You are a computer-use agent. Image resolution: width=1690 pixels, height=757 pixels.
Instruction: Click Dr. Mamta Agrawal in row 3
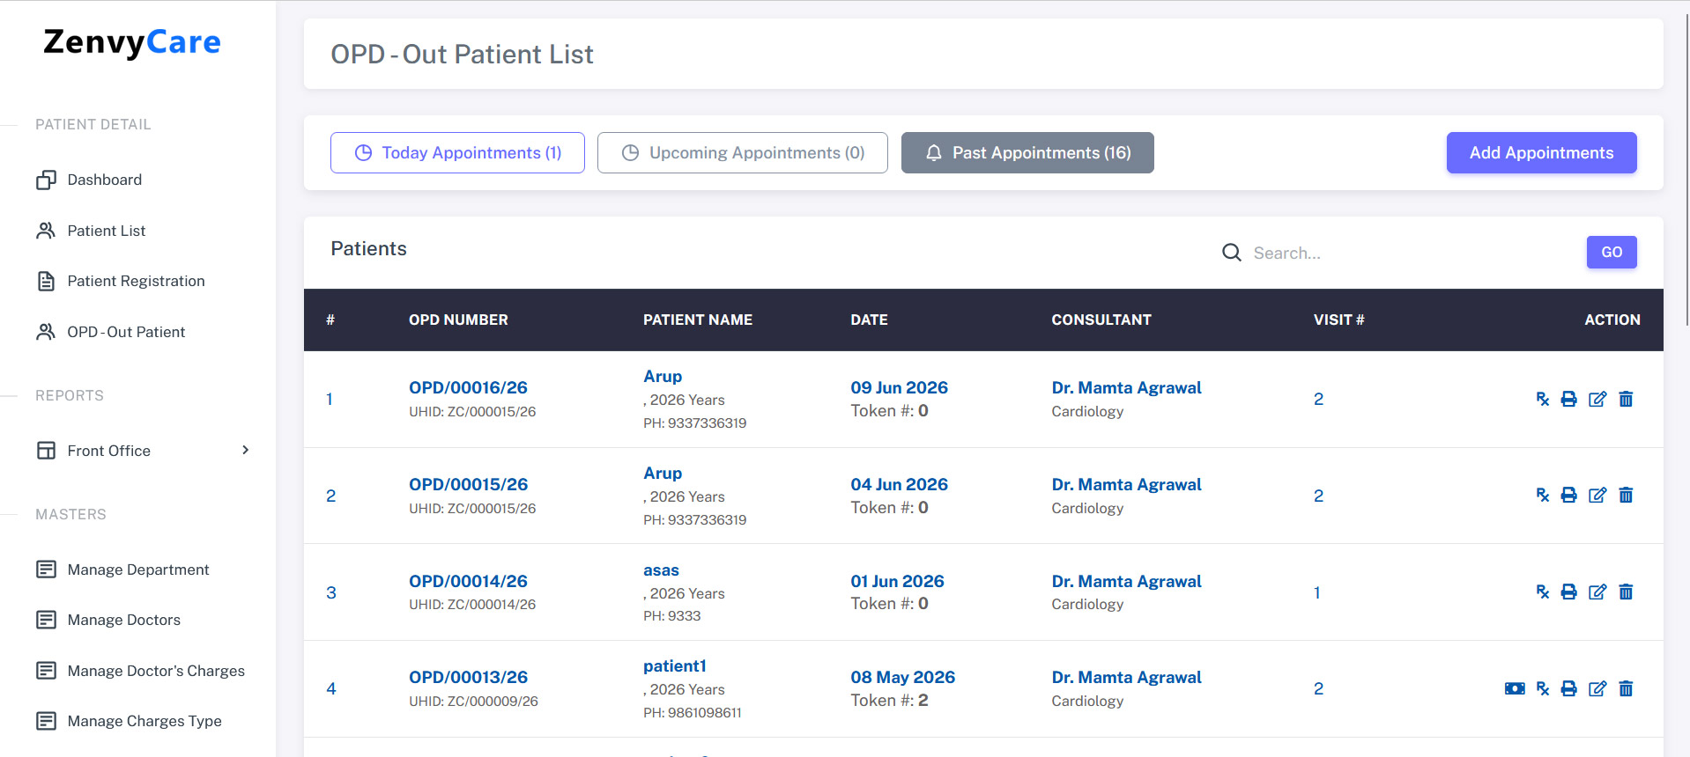coord(1126,581)
